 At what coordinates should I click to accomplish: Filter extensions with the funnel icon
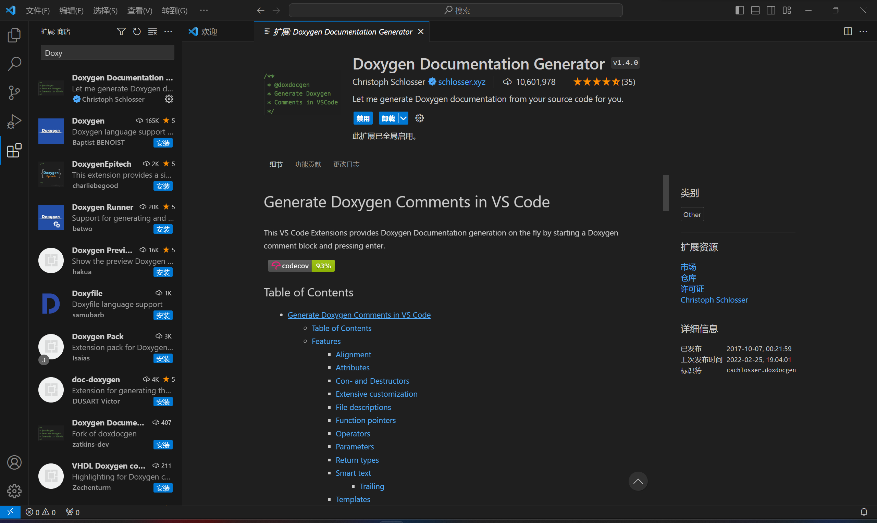pyautogui.click(x=121, y=32)
